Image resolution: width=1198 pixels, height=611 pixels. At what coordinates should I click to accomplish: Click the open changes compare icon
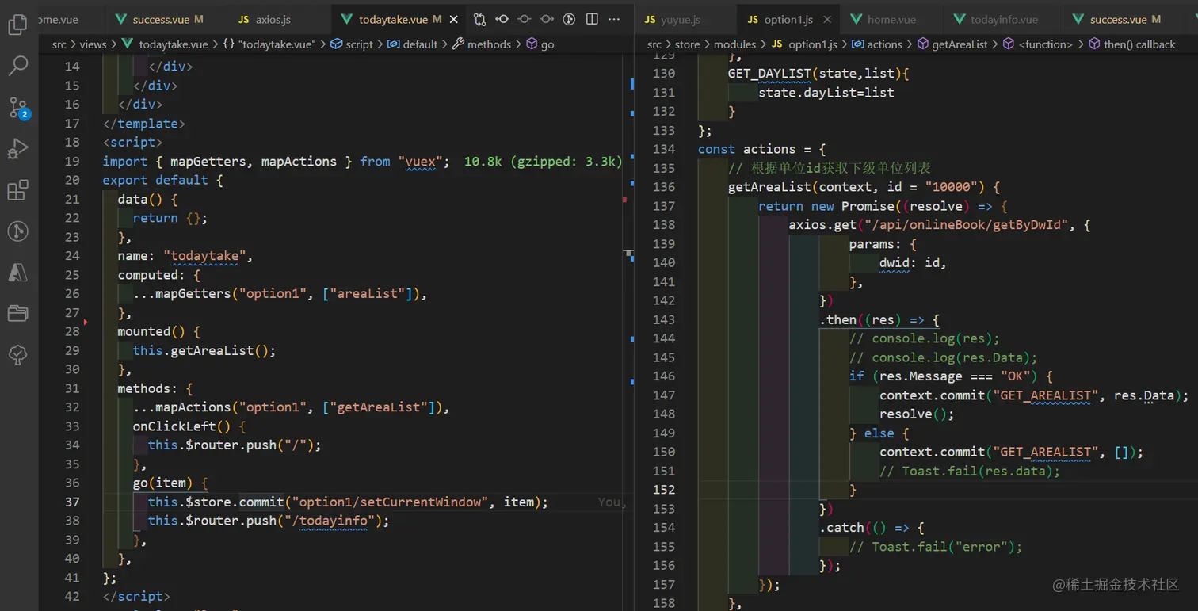(x=480, y=19)
